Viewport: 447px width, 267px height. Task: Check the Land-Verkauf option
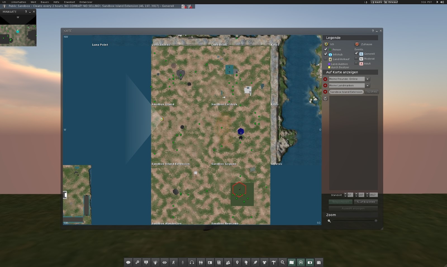326,59
